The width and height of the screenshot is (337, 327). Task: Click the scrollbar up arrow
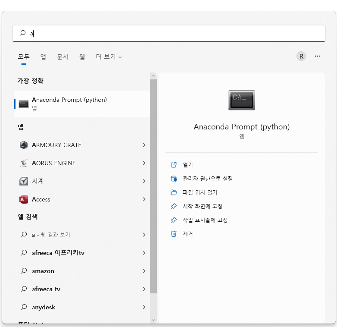click(x=153, y=76)
